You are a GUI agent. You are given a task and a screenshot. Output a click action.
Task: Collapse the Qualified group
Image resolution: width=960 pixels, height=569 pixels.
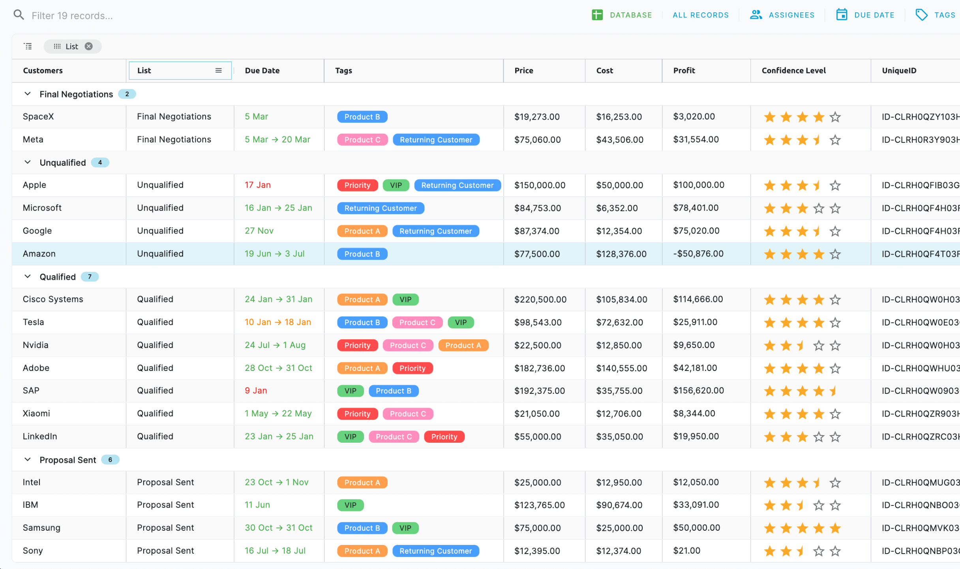27,277
